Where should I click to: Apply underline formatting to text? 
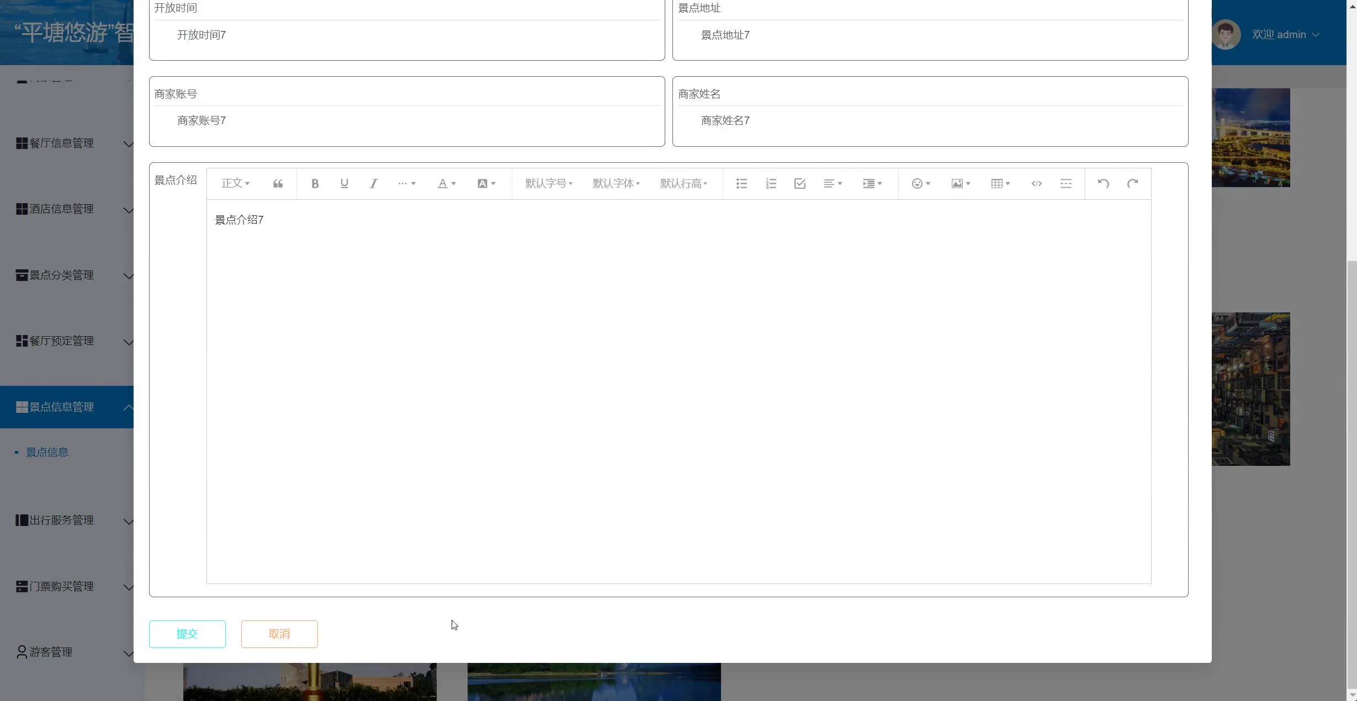[344, 184]
